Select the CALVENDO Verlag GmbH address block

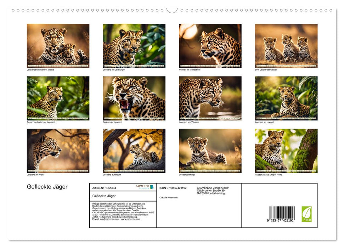[x=212, y=190]
